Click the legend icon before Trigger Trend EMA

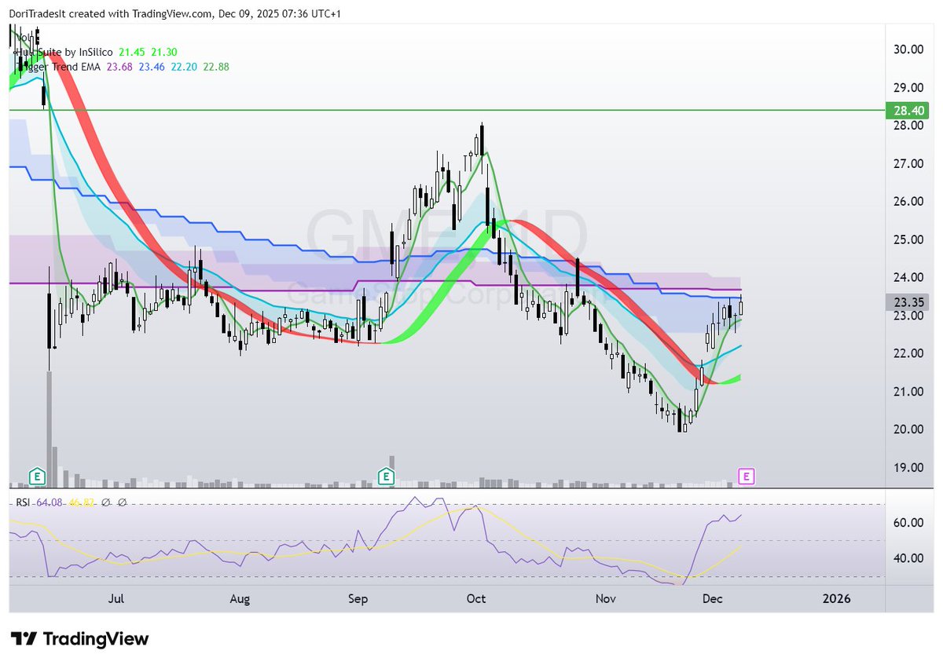pos(17,68)
